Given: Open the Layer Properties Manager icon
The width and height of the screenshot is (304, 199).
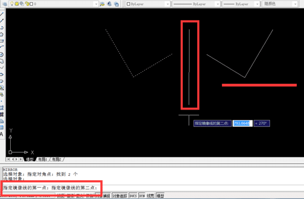Looking at the screenshot, I should [x=5, y=4].
